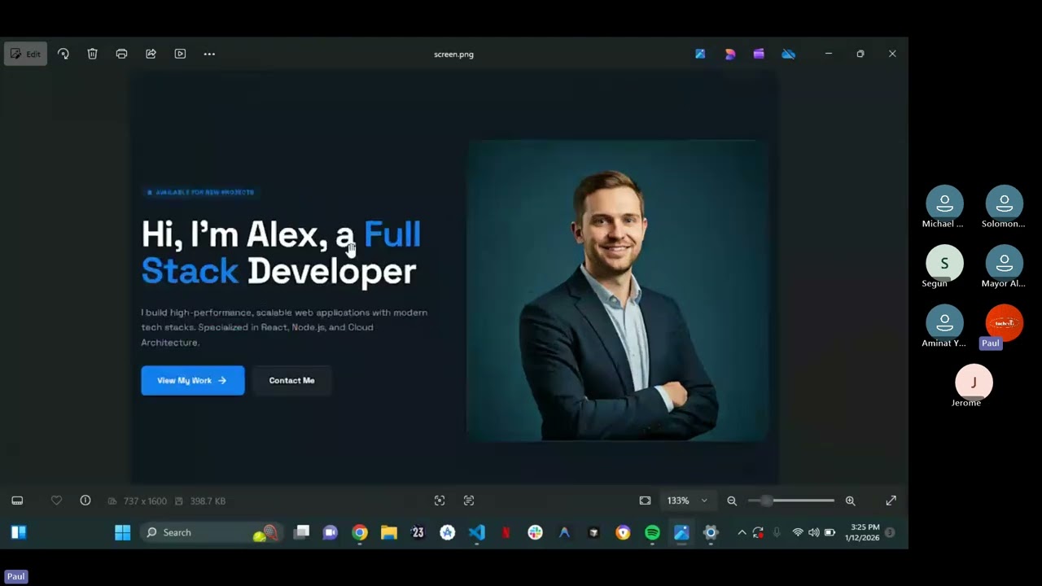Select Aminat participant avatar

[x=944, y=322]
